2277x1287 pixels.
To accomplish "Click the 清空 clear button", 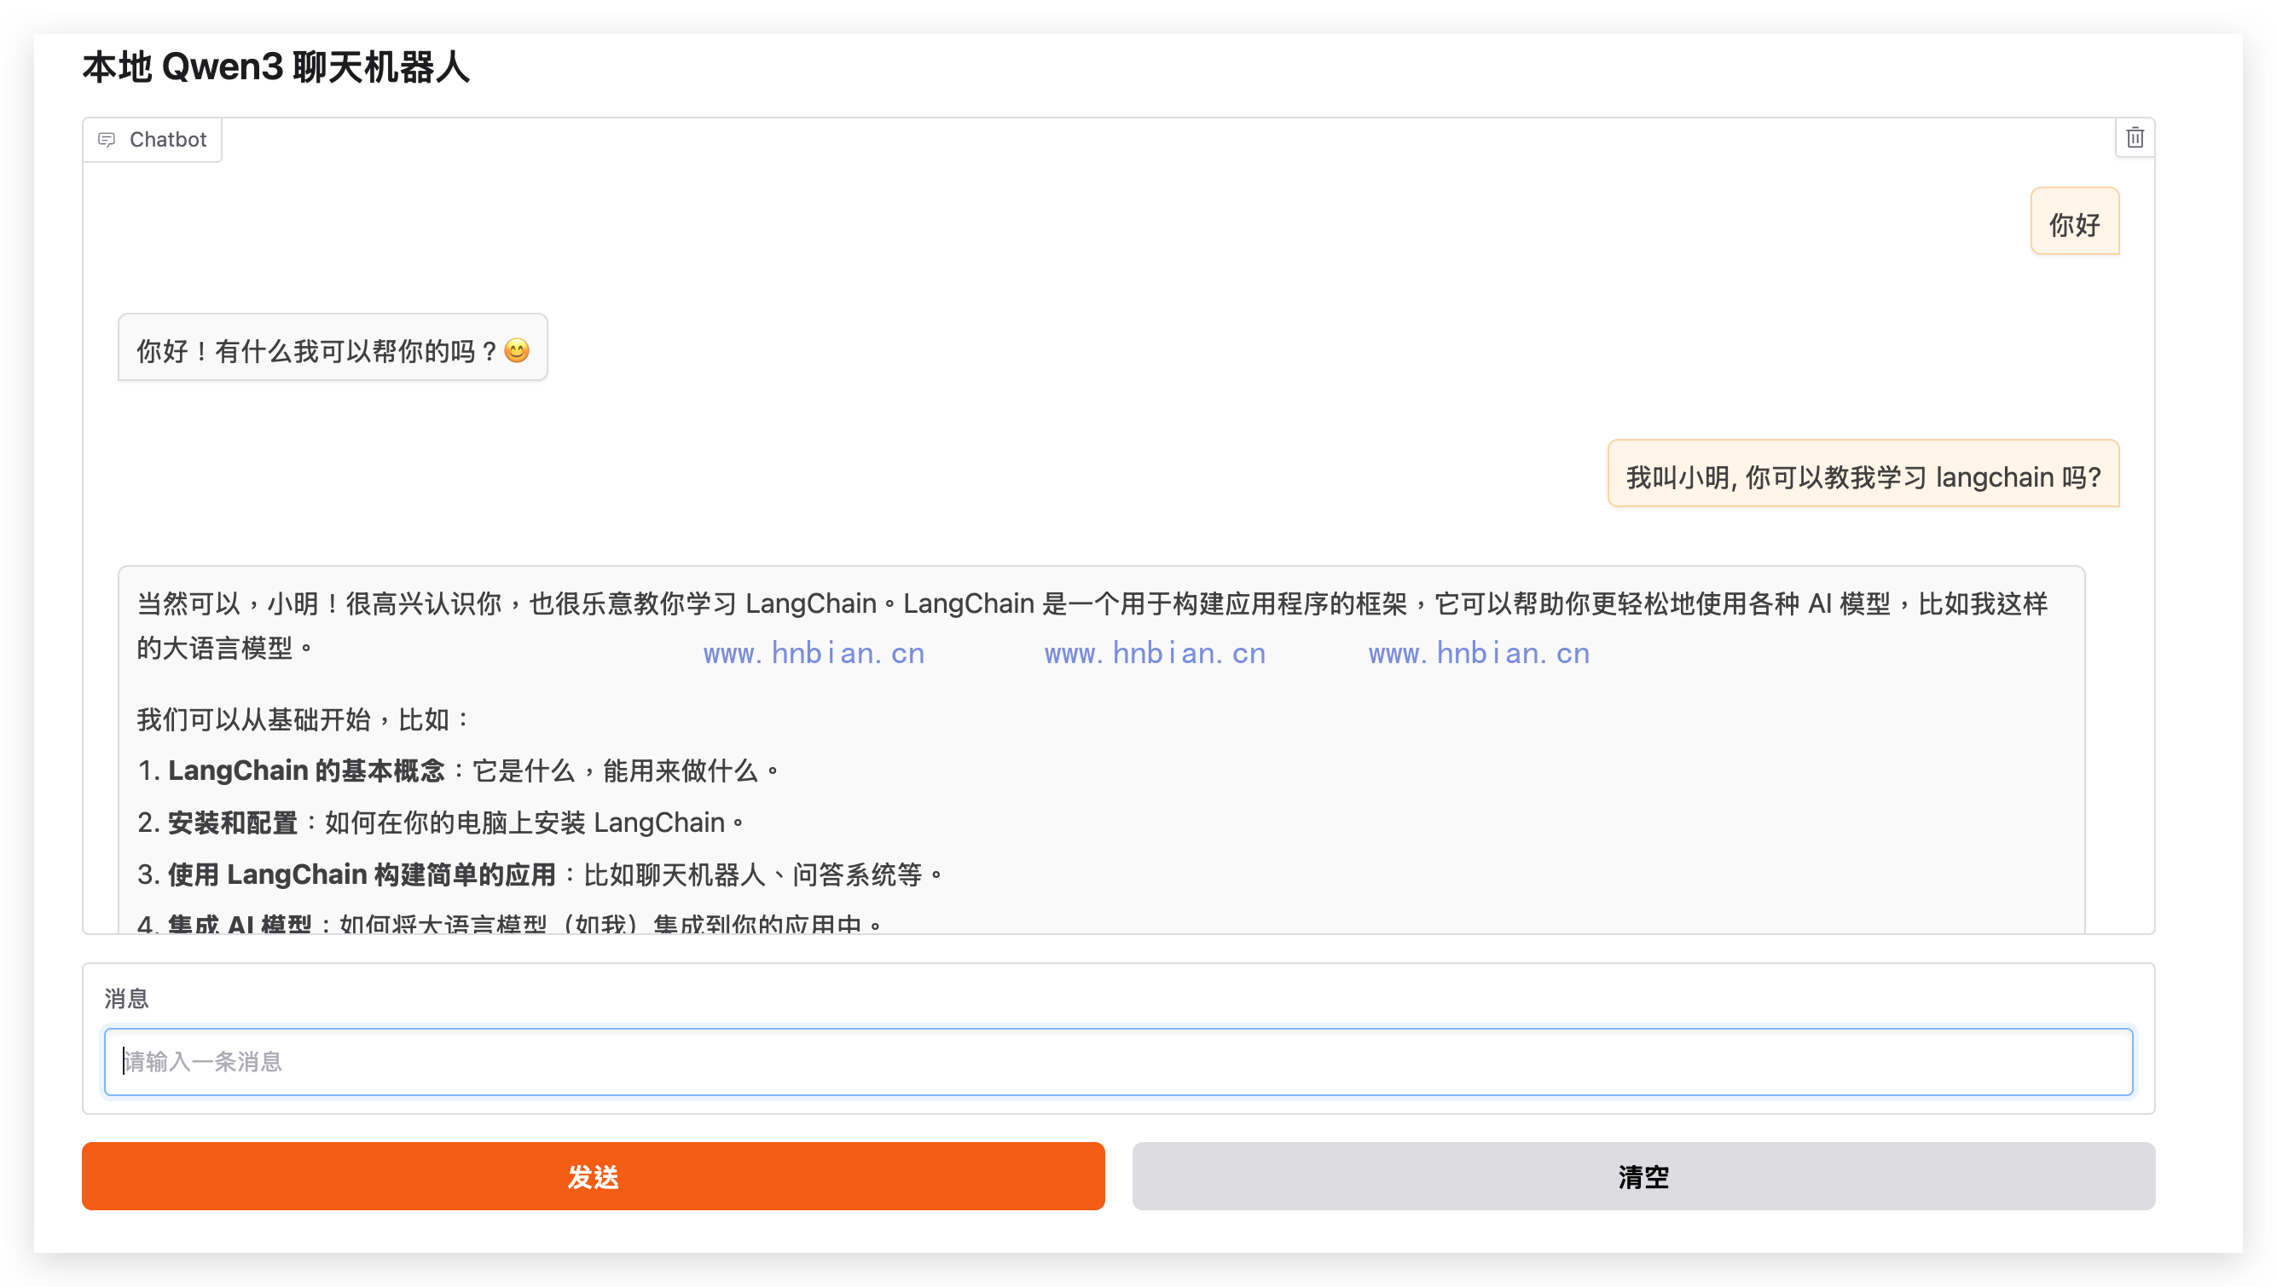I will click(x=1643, y=1175).
